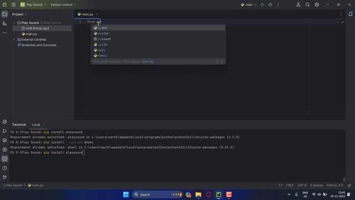Open More Actions next to Debug

click(278, 4)
